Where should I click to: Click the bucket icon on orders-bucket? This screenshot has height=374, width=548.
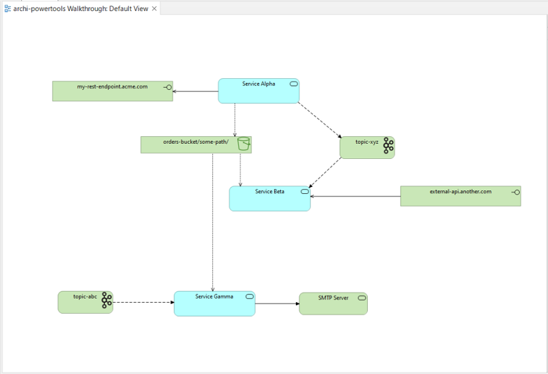coord(244,144)
